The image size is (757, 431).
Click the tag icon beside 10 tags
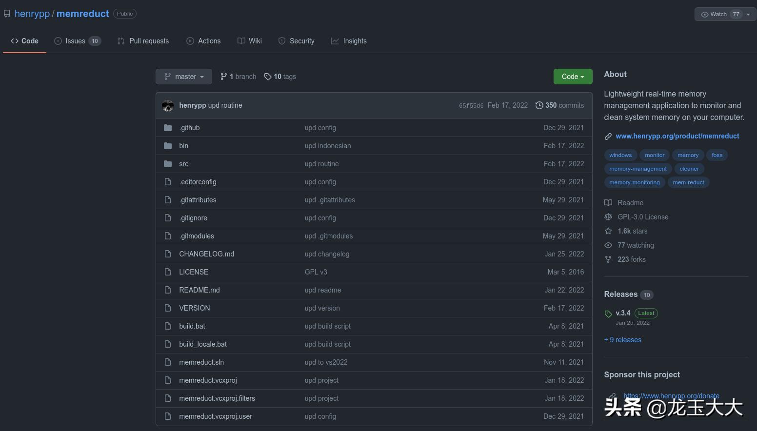[268, 77]
